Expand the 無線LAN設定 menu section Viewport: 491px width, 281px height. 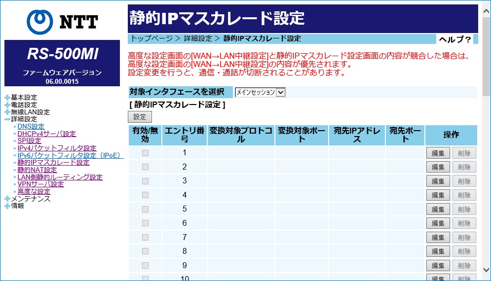pyautogui.click(x=7, y=112)
